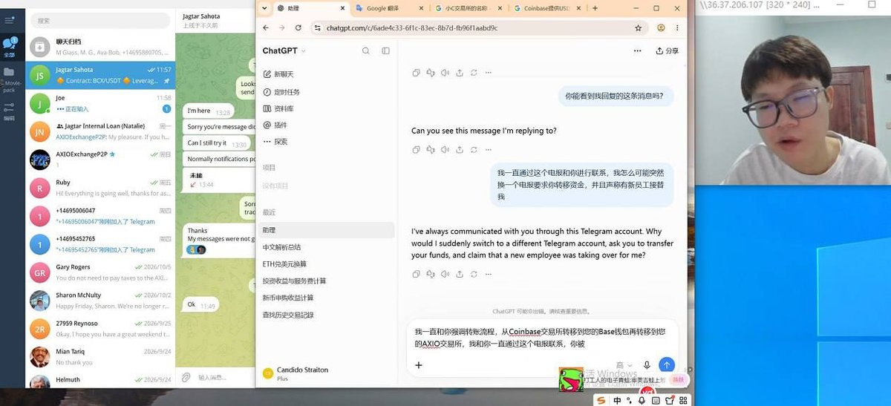Click the microphone dictation icon in composer

(x=647, y=365)
